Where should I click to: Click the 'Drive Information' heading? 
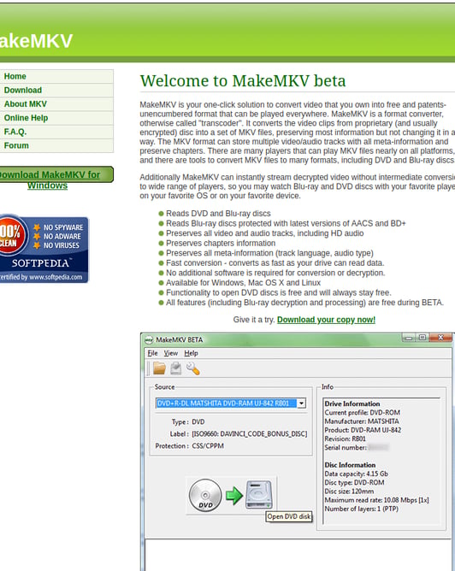[352, 403]
